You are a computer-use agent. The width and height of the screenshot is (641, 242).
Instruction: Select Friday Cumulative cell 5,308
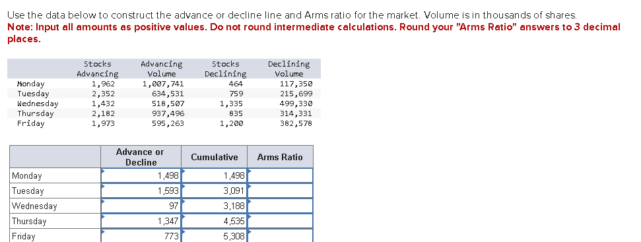tap(214, 235)
